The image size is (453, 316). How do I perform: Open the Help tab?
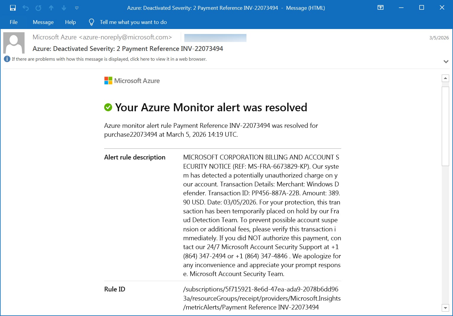click(70, 22)
